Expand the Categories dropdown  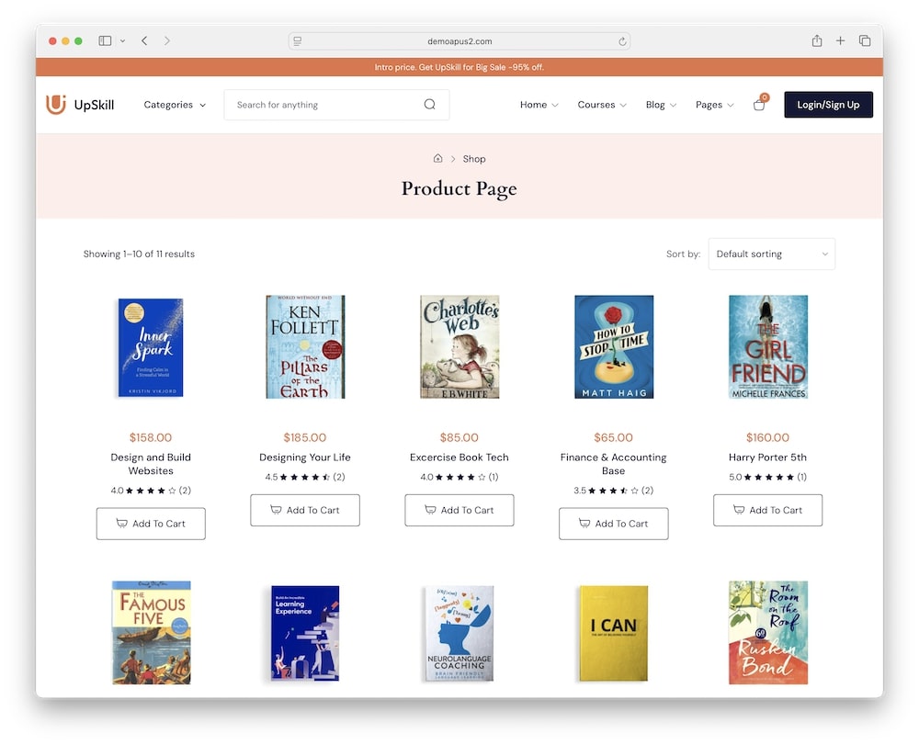tap(175, 104)
